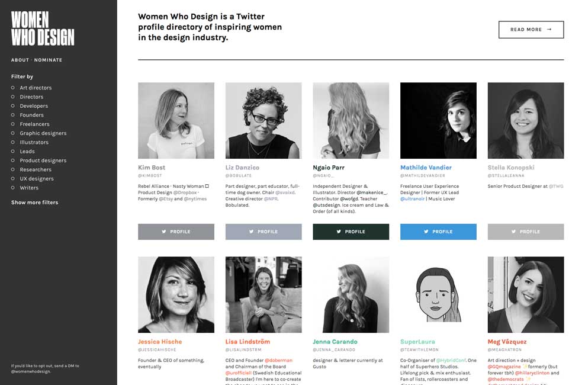Open the About page link

point(20,60)
